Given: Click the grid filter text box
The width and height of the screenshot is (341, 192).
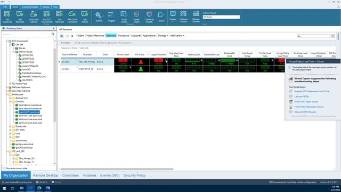Looking at the screenshot, I should 313,36.
